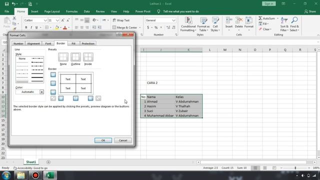The image size is (320, 180).
Task: Toggle Italic formatting
Action: tap(31, 27)
